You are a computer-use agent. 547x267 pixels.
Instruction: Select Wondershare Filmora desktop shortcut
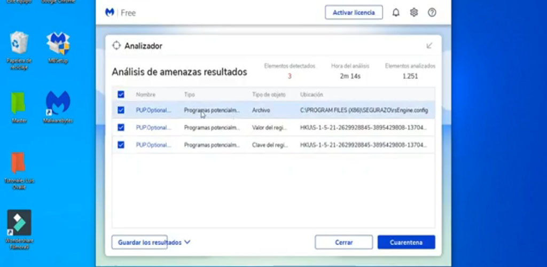click(x=19, y=230)
